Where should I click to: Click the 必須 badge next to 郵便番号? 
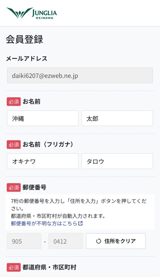click(x=14, y=188)
